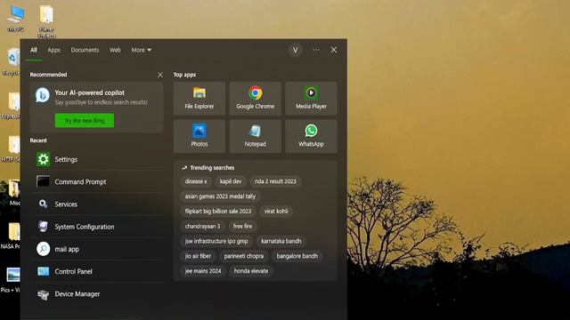The width and height of the screenshot is (570, 320).
Task: Click Try the new Bing button
Action: tap(85, 121)
